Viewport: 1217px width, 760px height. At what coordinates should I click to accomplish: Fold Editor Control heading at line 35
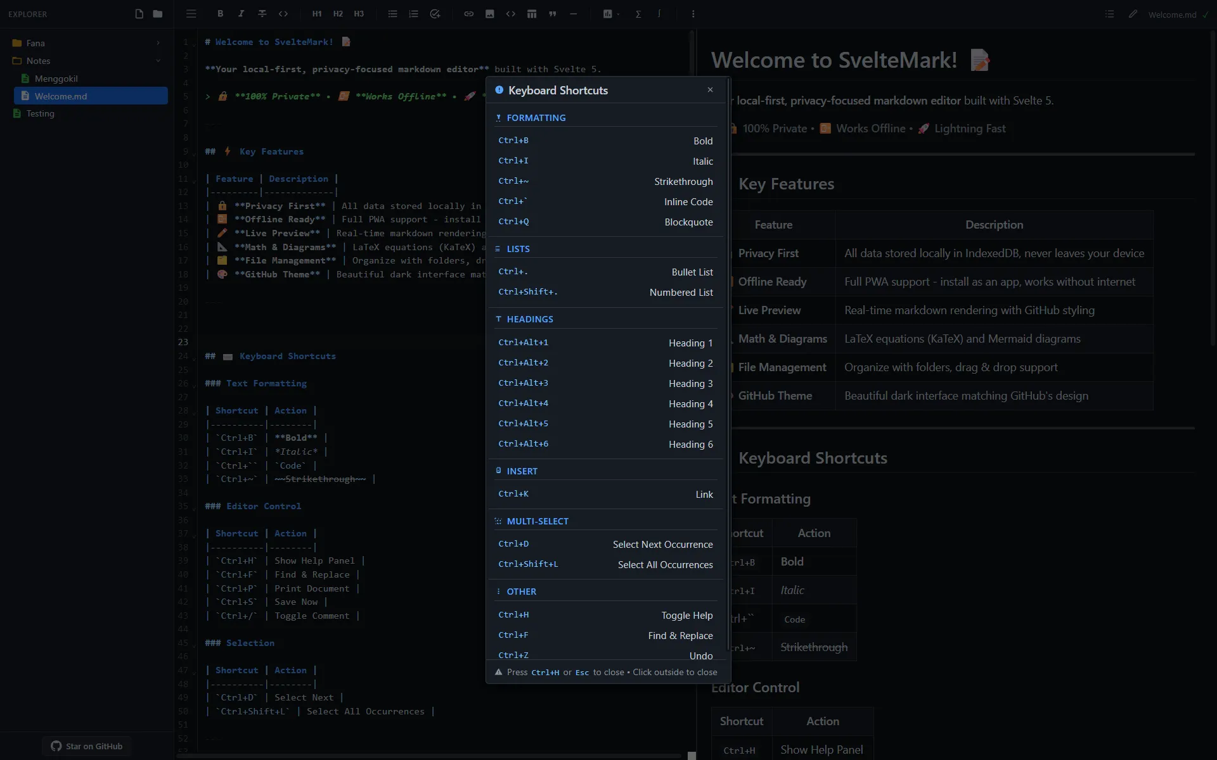(195, 509)
